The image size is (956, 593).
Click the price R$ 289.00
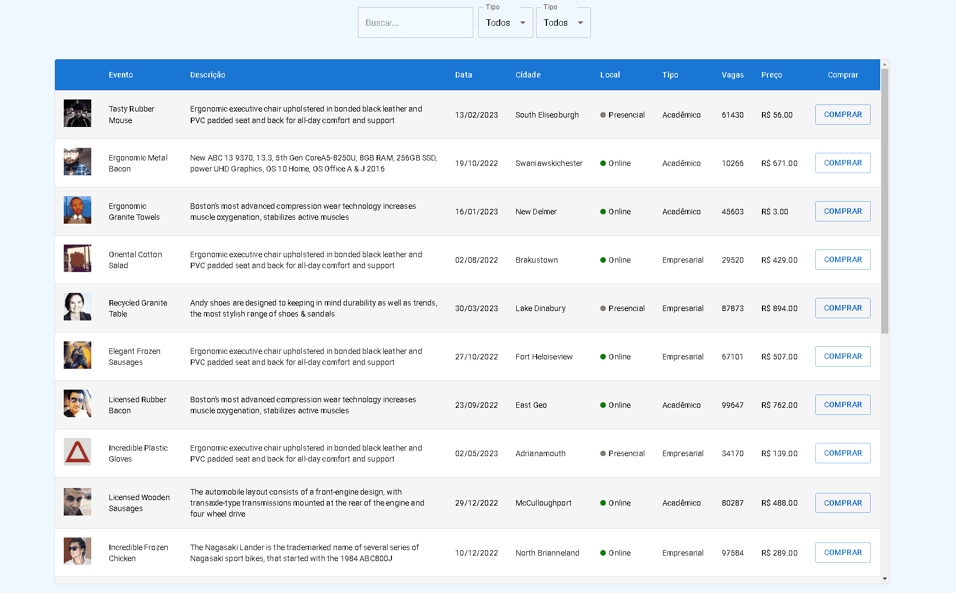[780, 553]
